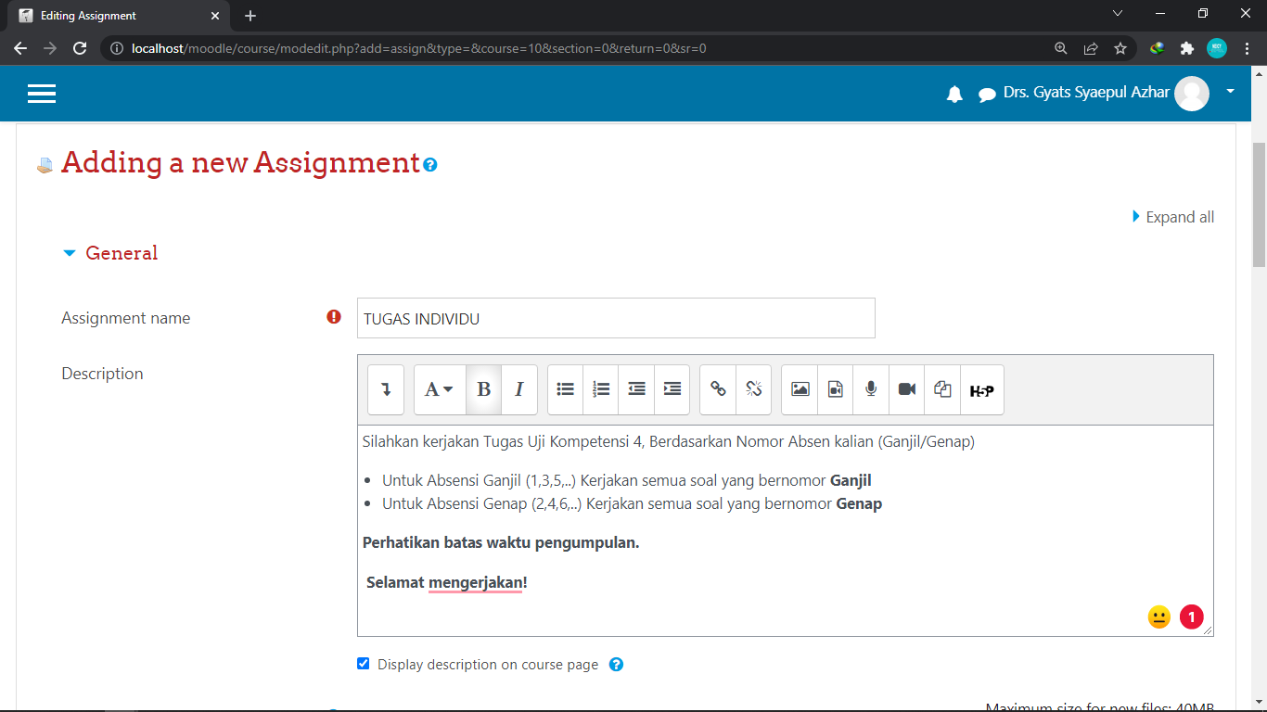Viewport: 1267px width, 712px height.
Task: Click the user avatar picture
Action: tap(1192, 94)
